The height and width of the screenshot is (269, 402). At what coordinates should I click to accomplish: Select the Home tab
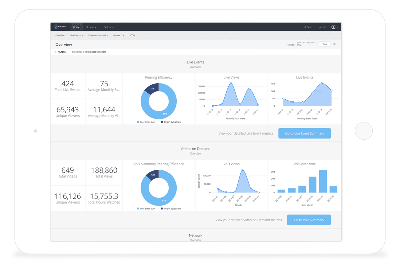click(76, 27)
